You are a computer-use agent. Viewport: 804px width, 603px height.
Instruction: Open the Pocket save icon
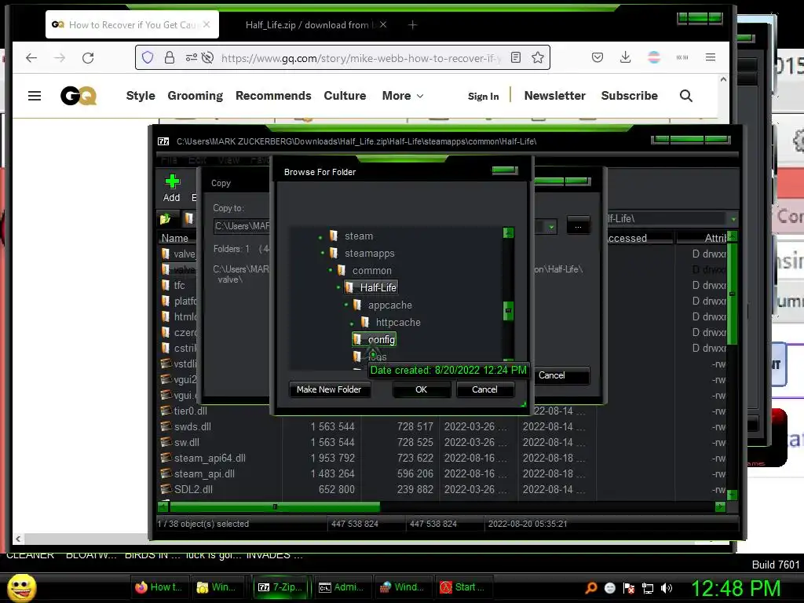tap(598, 57)
